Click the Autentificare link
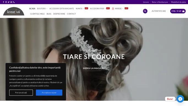Viewport: 188px width, 106px height. (x=159, y=11)
